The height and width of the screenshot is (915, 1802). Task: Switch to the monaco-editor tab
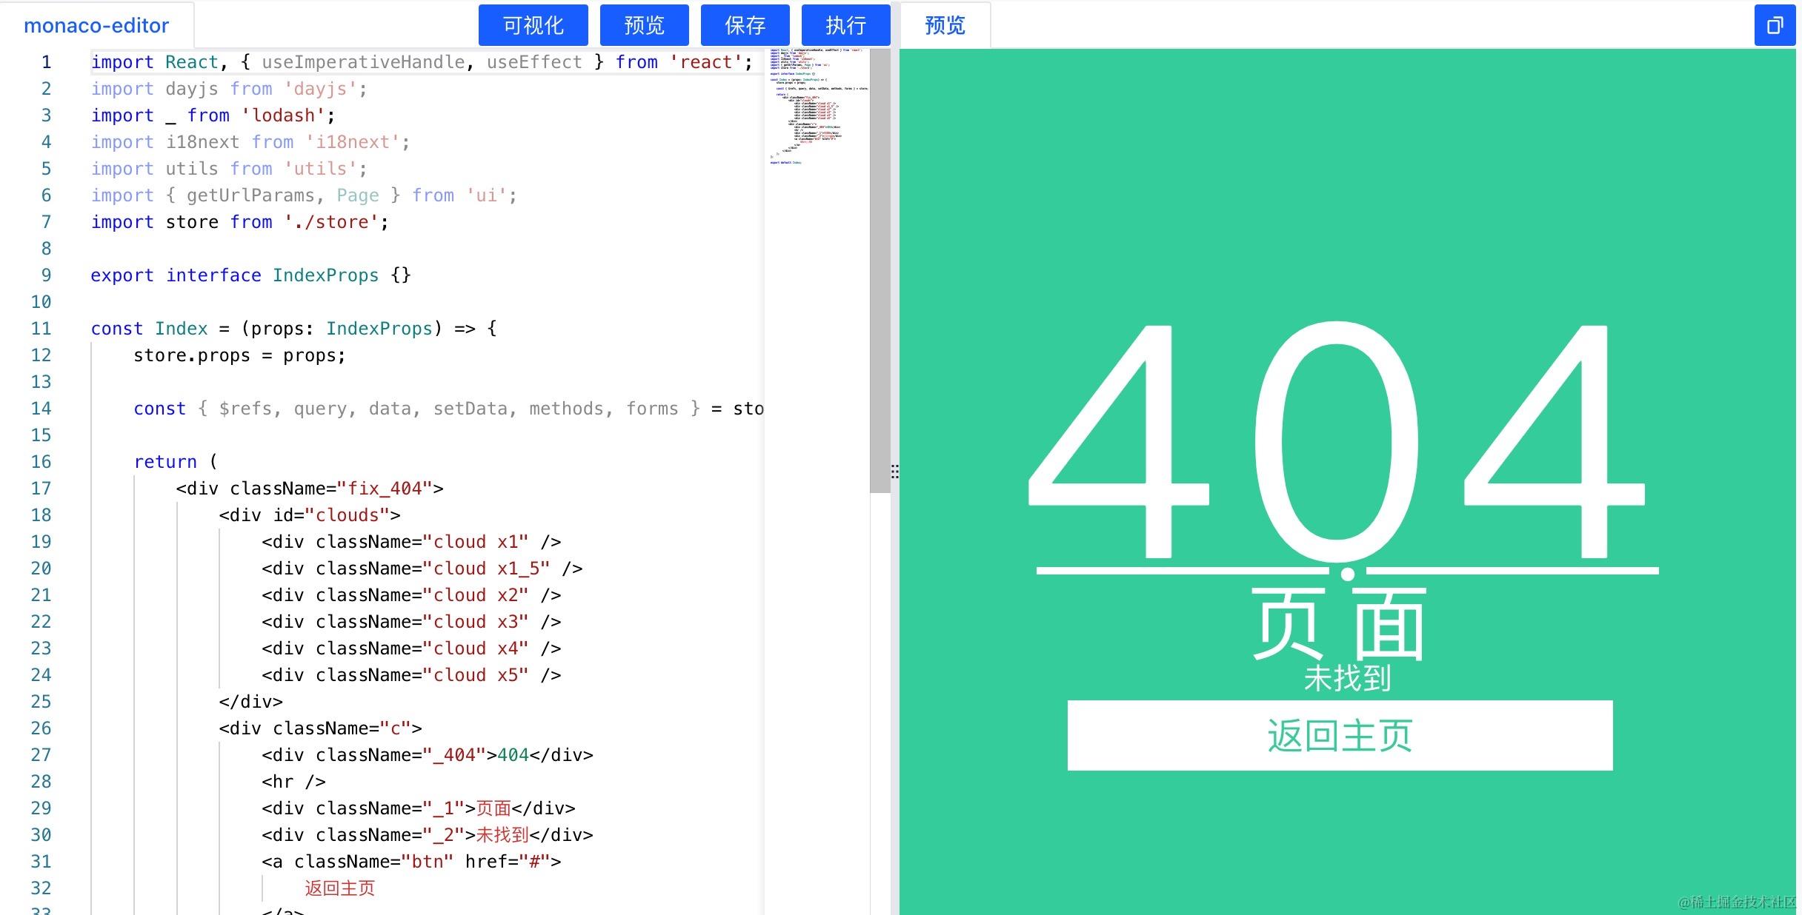coord(96,26)
